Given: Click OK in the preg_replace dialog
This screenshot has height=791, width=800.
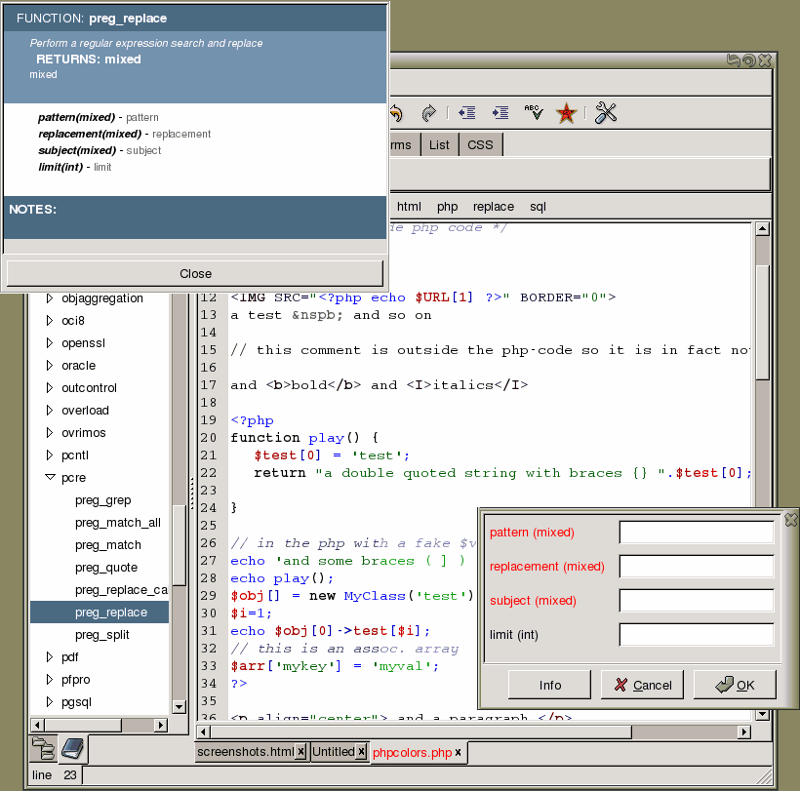Looking at the screenshot, I should (735, 685).
